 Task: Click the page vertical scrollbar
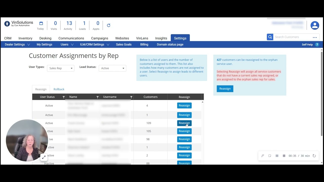[322, 94]
